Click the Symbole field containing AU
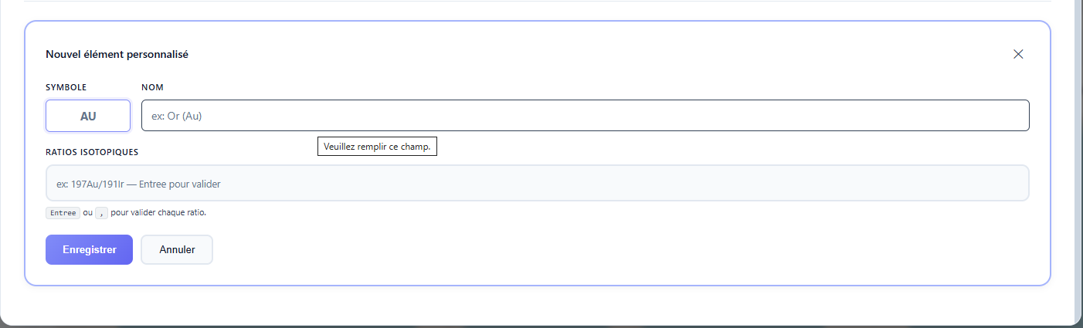The width and height of the screenshot is (1083, 328). tap(88, 116)
